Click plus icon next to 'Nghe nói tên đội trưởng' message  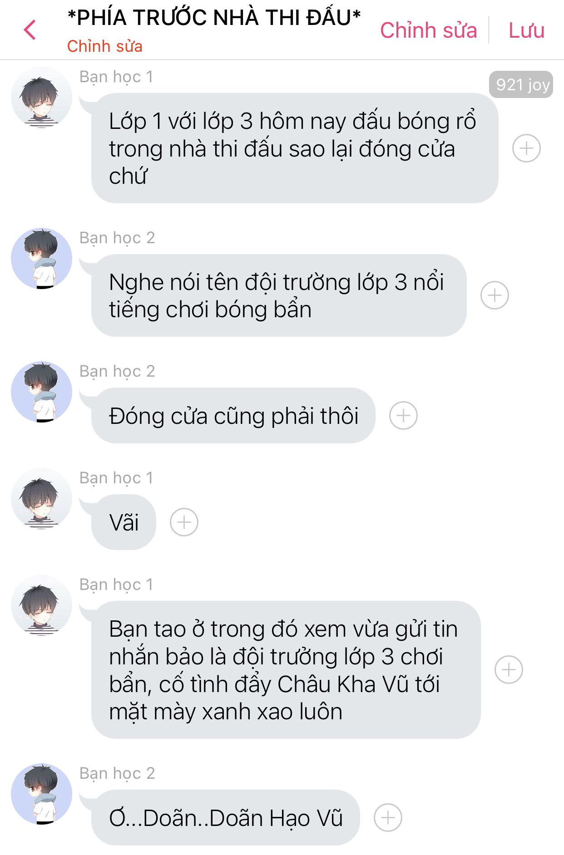pos(495,295)
